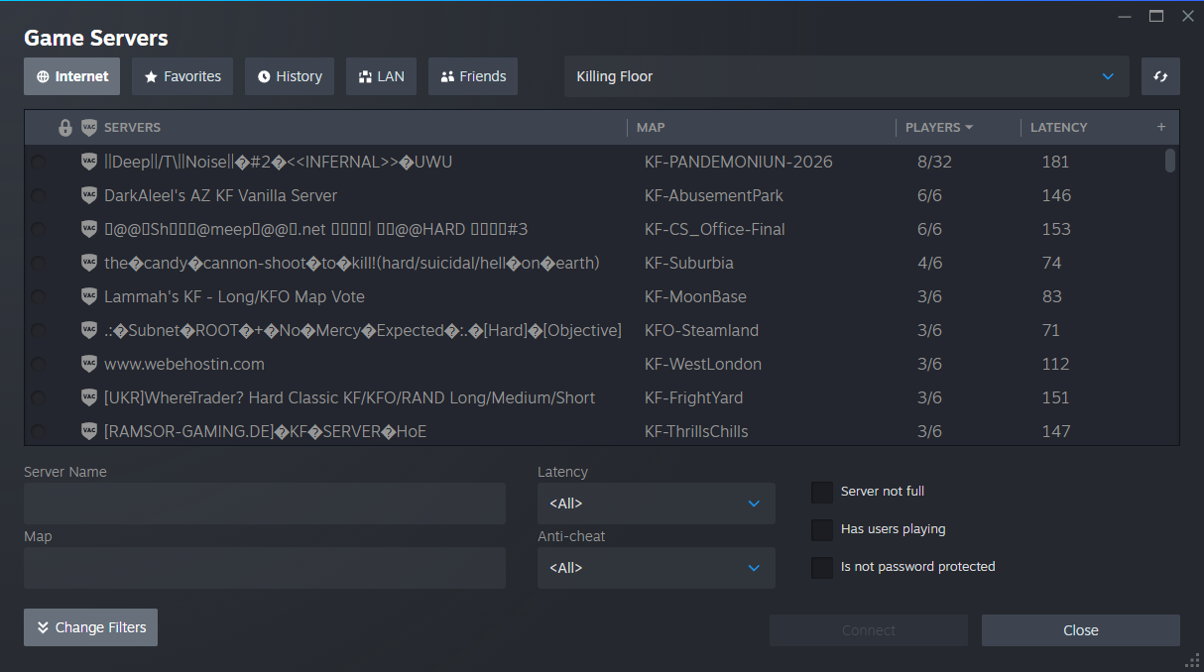Image resolution: width=1204 pixels, height=672 pixels.
Task: Show the History tab
Action: 290,76
